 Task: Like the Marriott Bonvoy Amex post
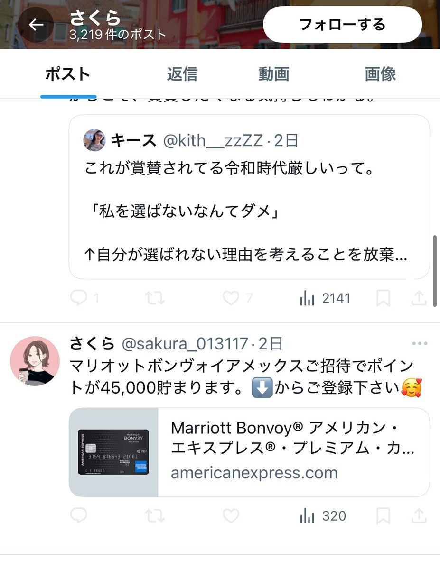tap(231, 515)
